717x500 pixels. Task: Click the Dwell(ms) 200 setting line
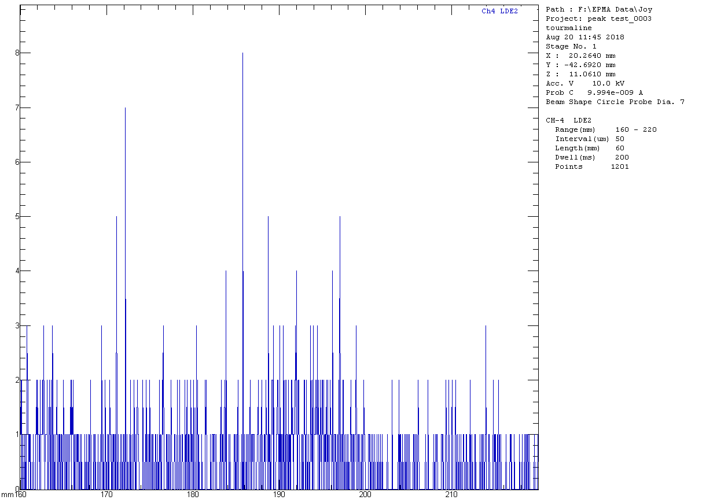(x=592, y=157)
